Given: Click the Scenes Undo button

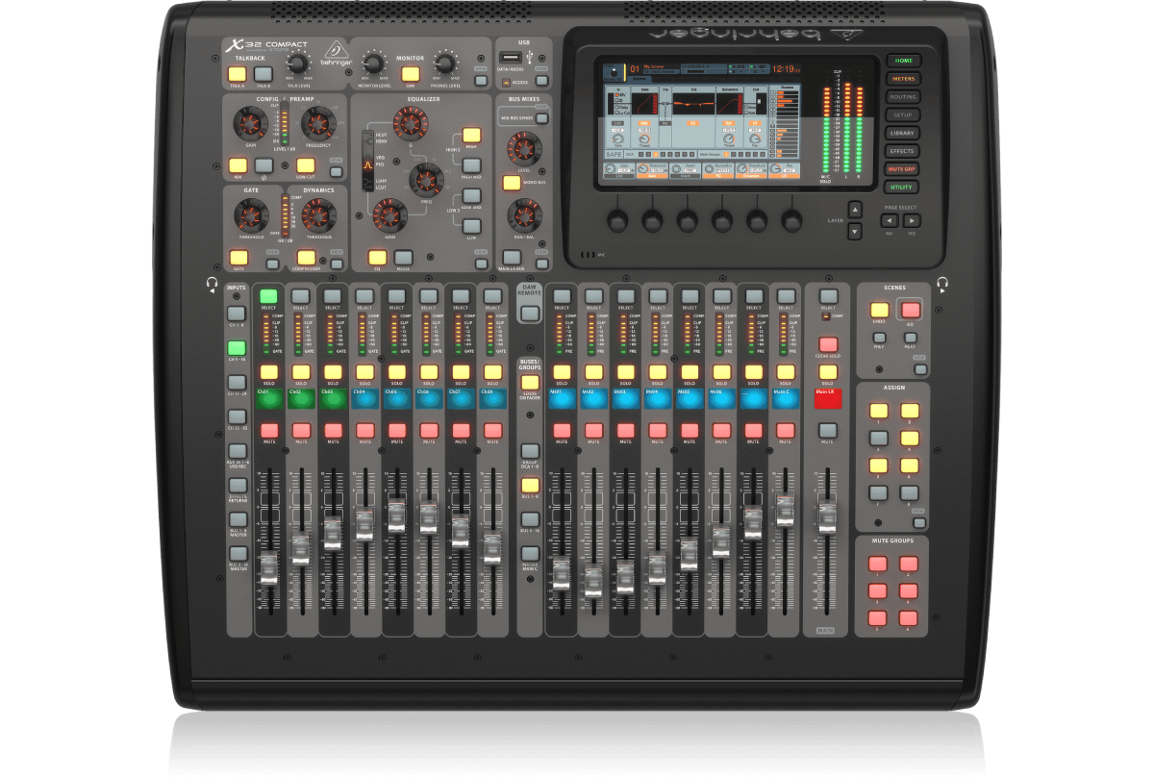Looking at the screenshot, I should tap(879, 310).
